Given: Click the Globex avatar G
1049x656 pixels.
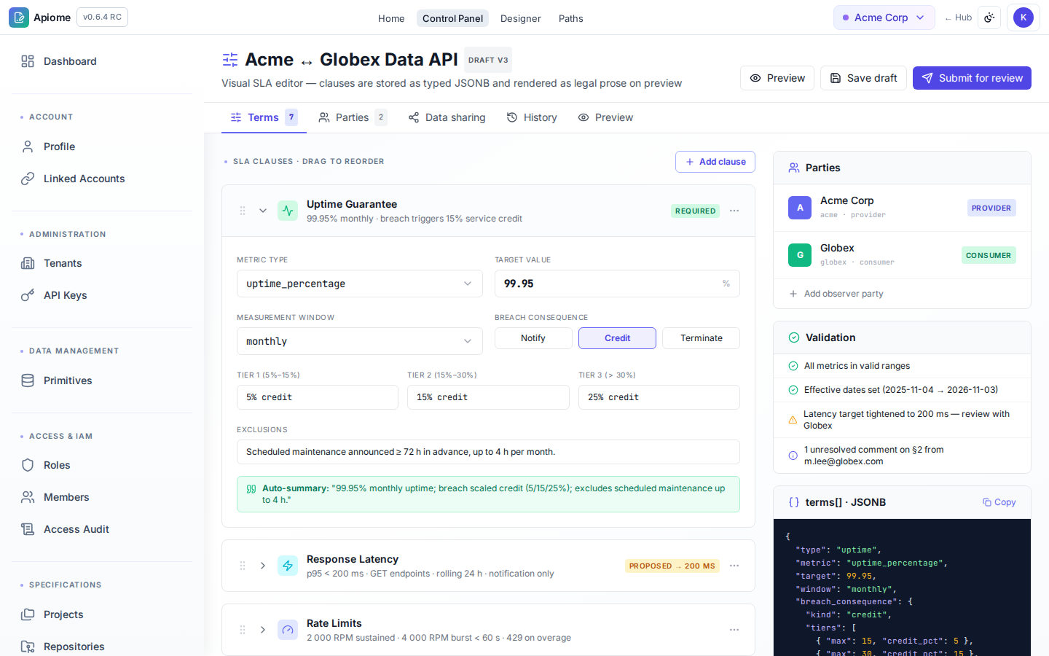Looking at the screenshot, I should 800,255.
